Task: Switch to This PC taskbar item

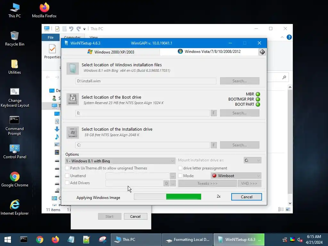Action: tap(136, 240)
